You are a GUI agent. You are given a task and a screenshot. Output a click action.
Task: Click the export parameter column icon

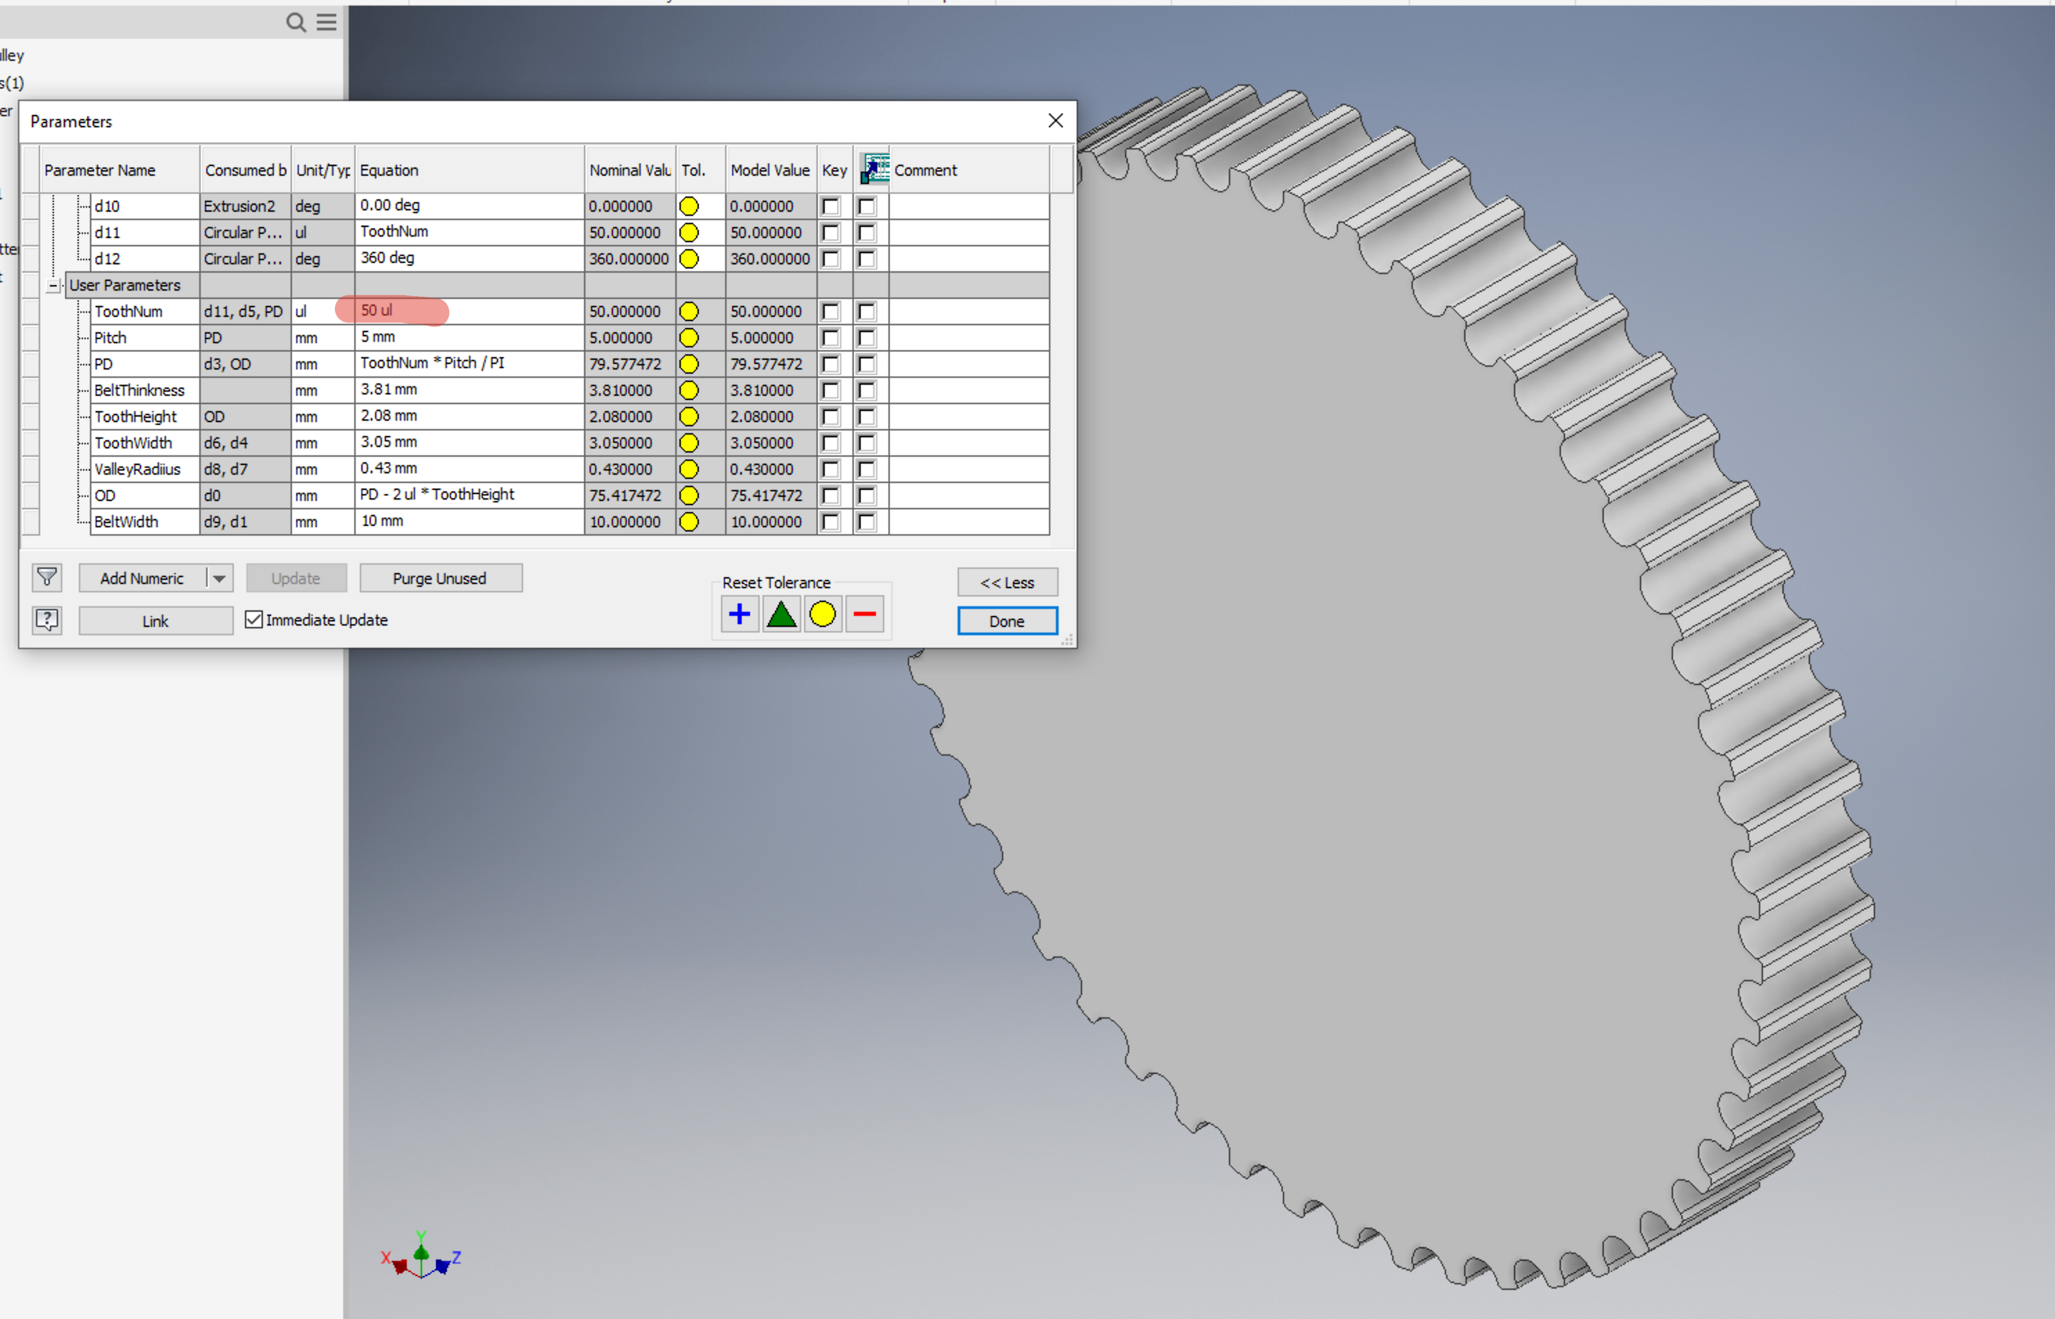coord(873,169)
